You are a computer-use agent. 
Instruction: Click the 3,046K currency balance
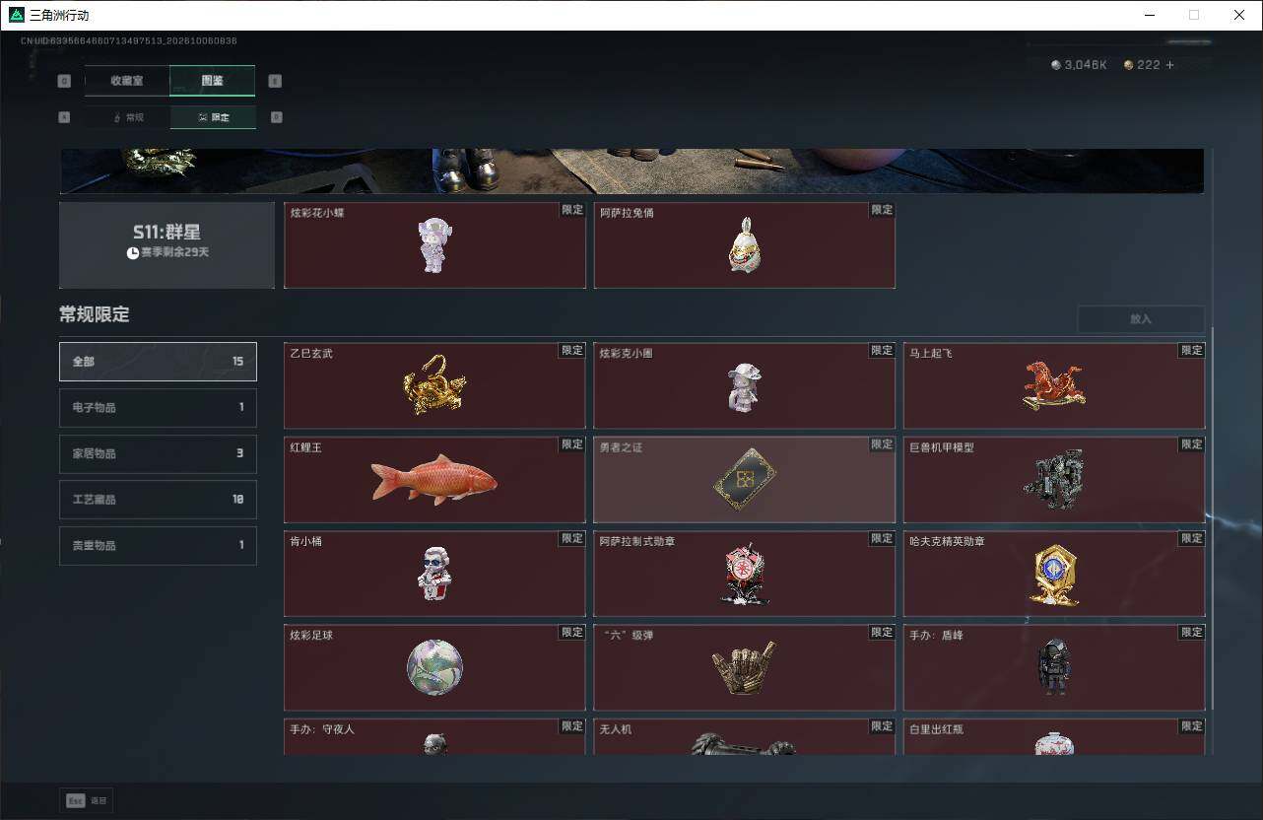point(1080,65)
